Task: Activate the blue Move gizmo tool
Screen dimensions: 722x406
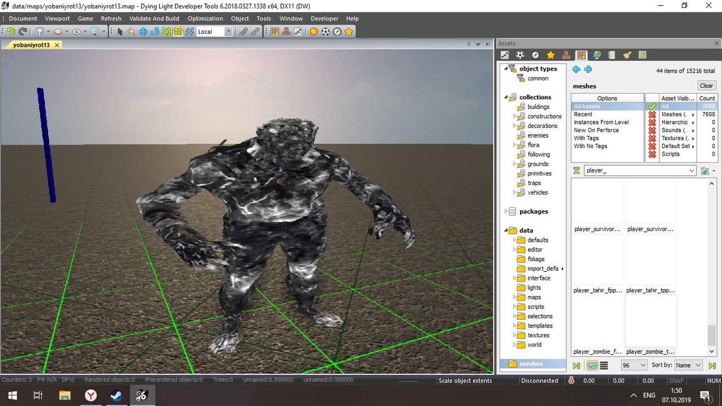Action: 143,32
